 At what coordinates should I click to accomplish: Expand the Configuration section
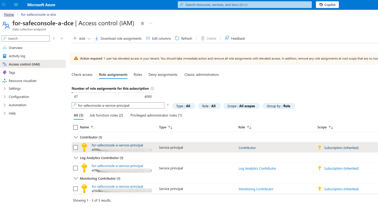[19, 97]
